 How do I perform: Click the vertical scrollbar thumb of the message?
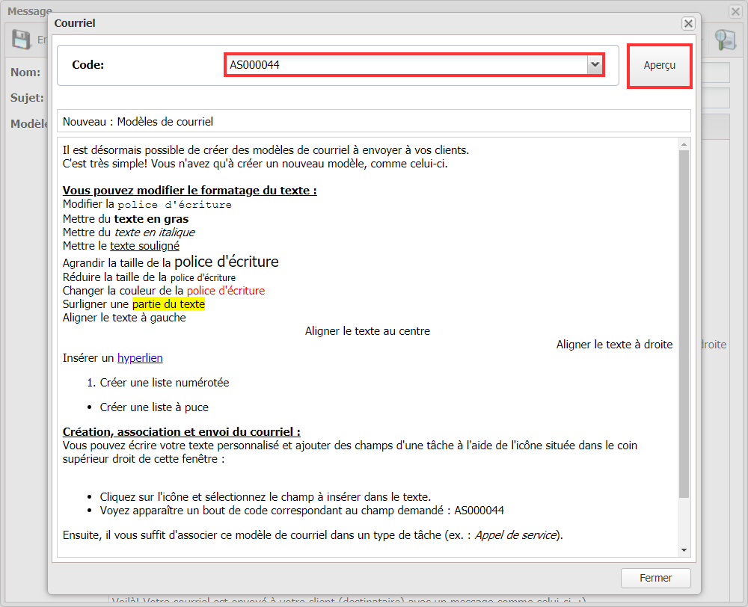[684, 321]
